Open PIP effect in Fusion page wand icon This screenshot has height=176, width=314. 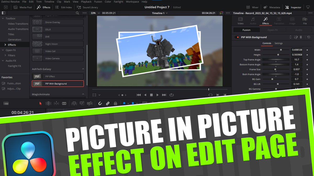pyautogui.click(x=296, y=37)
